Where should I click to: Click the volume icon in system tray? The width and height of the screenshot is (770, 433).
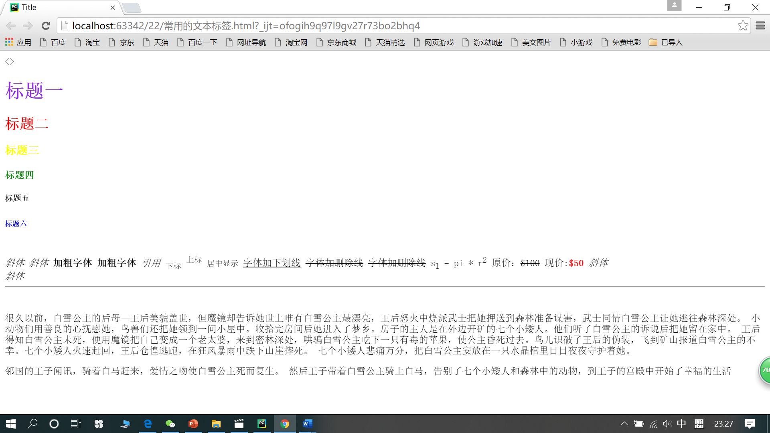(x=667, y=424)
